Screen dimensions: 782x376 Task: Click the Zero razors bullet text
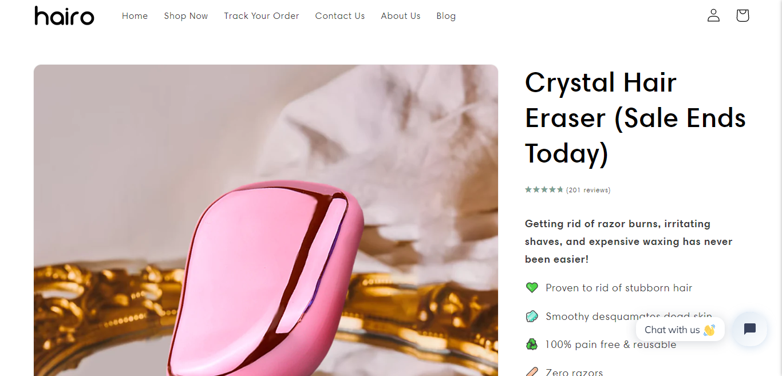574,372
